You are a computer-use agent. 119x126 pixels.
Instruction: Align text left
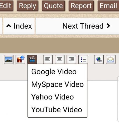coord(48,59)
